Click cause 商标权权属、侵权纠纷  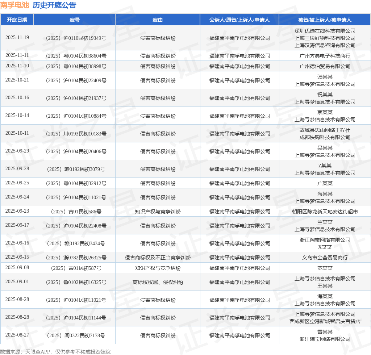(158, 282)
